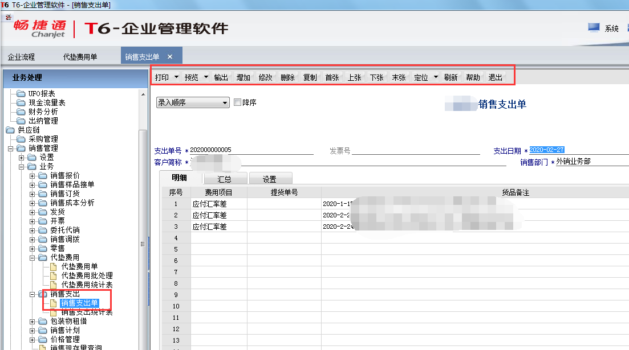Delete the record with 删除
Image resolution: width=629 pixels, height=350 pixels.
[x=287, y=77]
